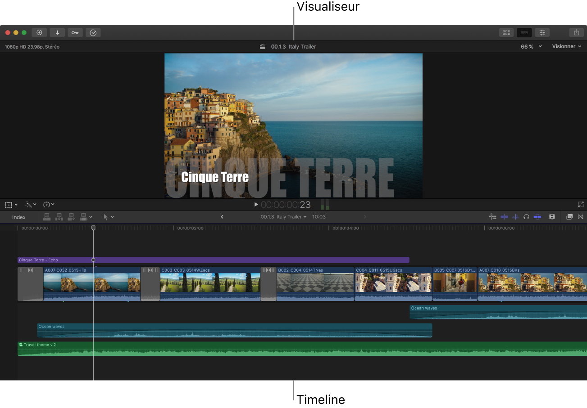Open the enhancements magic wand menu

click(x=30, y=204)
